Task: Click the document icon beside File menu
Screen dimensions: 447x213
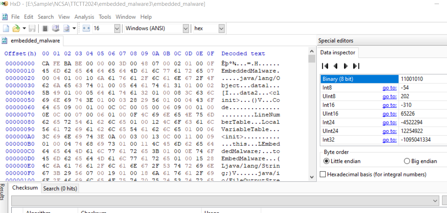Action: 5,17
